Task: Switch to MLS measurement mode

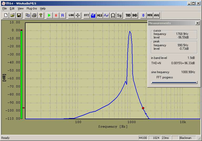Action: click(x=100, y=15)
